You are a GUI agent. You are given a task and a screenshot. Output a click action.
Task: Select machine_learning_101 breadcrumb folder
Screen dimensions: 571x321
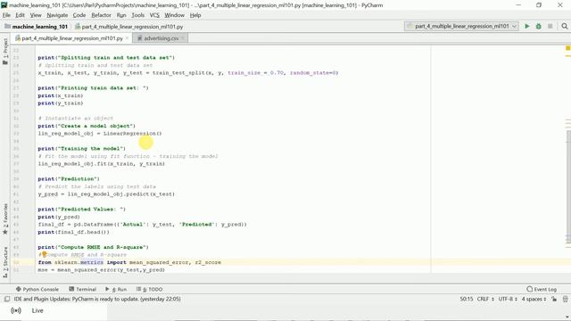36,27
